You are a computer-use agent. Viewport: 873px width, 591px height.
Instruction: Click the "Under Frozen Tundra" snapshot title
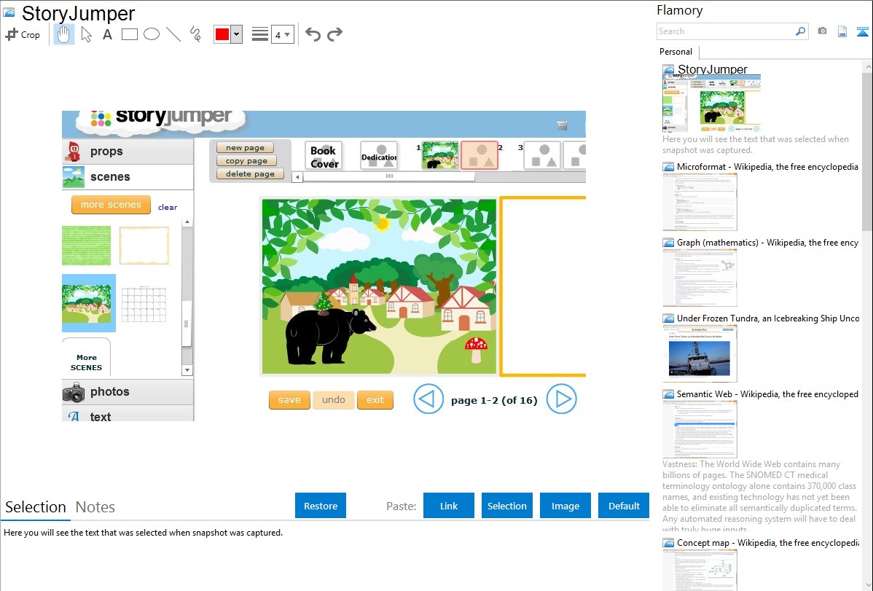(768, 318)
